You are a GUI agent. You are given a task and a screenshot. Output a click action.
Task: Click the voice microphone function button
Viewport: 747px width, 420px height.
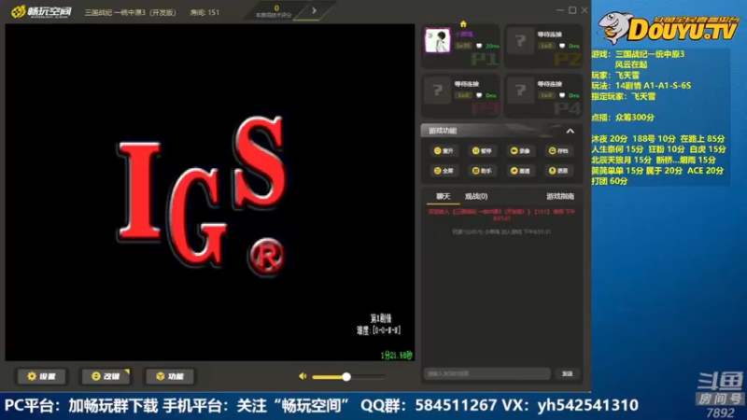[x=558, y=171]
